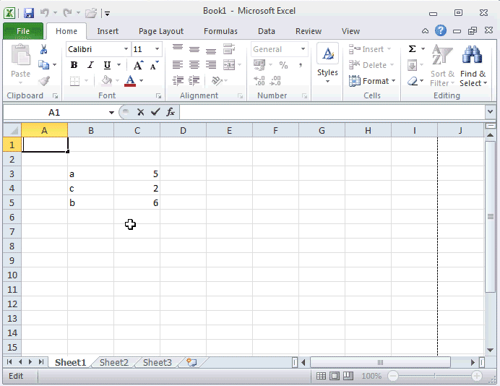Click the Save icon in quick access toolbar
Viewport: 500px width, 386px height.
29,12
